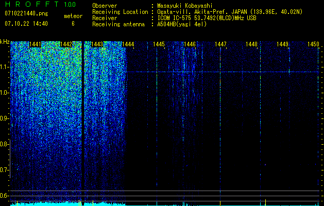Click the Receiving Location value text

tap(230, 12)
